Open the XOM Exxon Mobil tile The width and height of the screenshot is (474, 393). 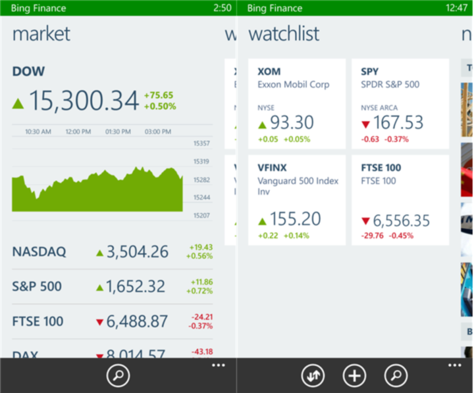click(296, 104)
